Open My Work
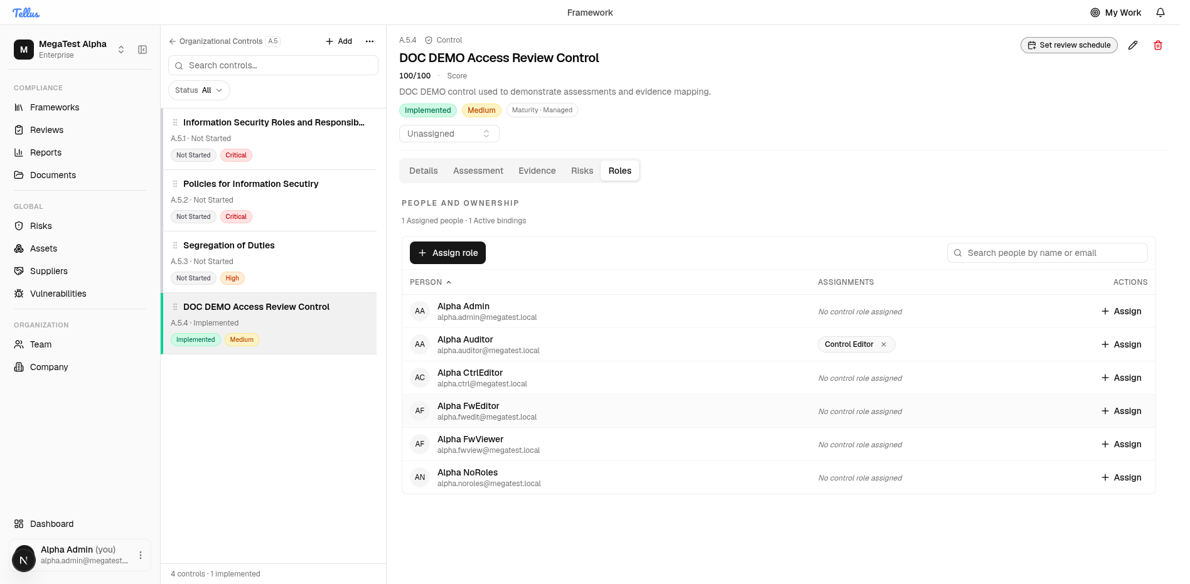 click(1115, 13)
